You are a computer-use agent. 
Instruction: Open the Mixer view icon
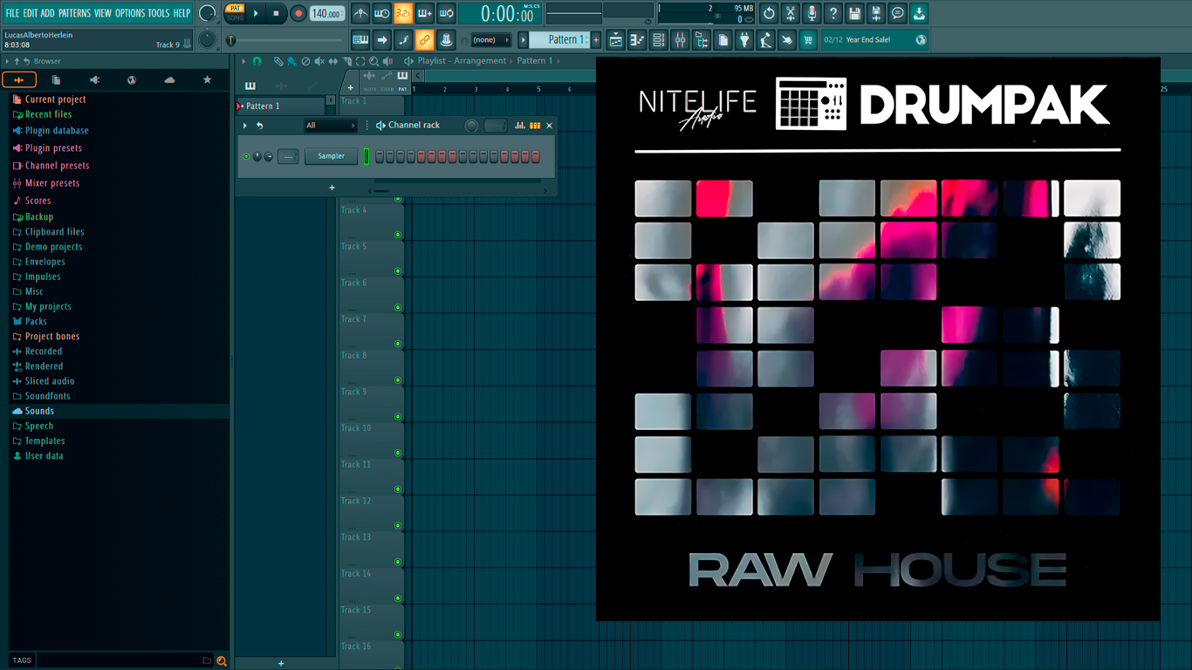click(x=680, y=39)
